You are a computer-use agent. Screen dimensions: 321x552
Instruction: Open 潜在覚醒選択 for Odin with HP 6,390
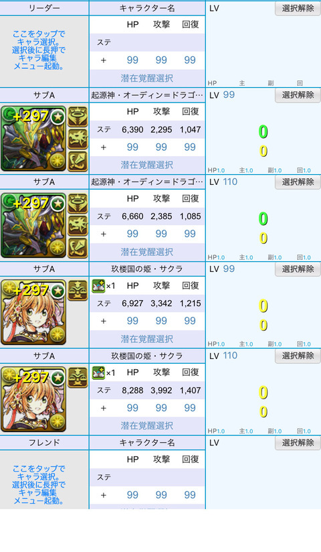point(147,165)
